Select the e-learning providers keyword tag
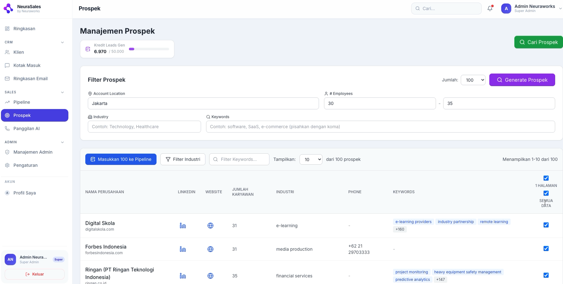563x284 pixels. point(413,222)
